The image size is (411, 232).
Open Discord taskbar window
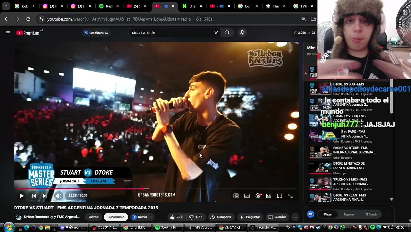coord(73,227)
